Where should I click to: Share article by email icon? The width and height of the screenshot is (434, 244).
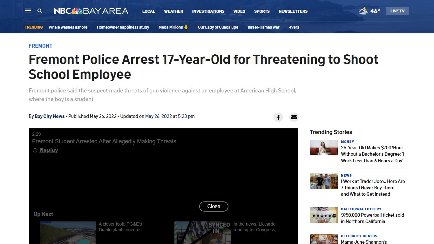point(294,117)
